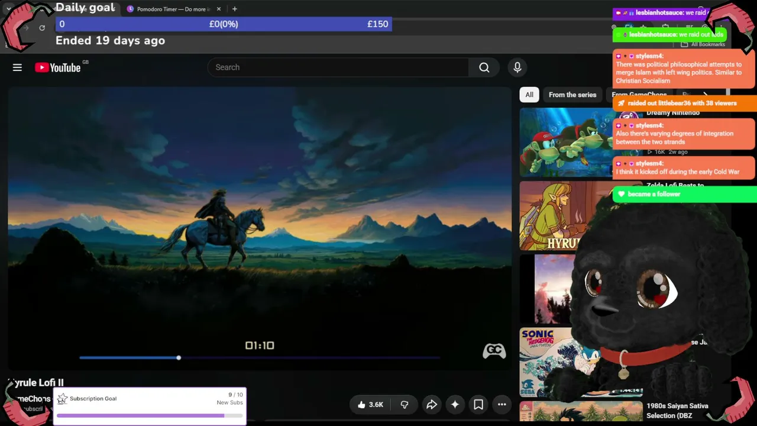
Task: Click the 01:10 timer in the video
Action: click(260, 346)
